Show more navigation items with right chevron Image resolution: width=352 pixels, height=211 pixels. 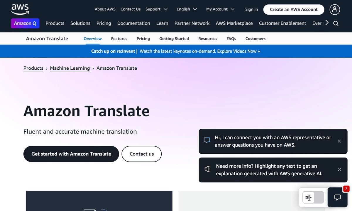[327, 23]
